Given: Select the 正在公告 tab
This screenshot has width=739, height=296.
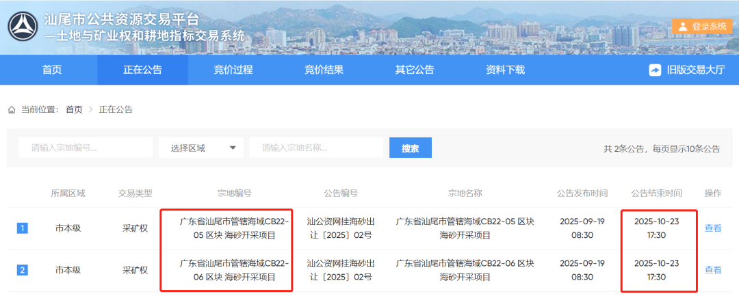Looking at the screenshot, I should pyautogui.click(x=142, y=70).
